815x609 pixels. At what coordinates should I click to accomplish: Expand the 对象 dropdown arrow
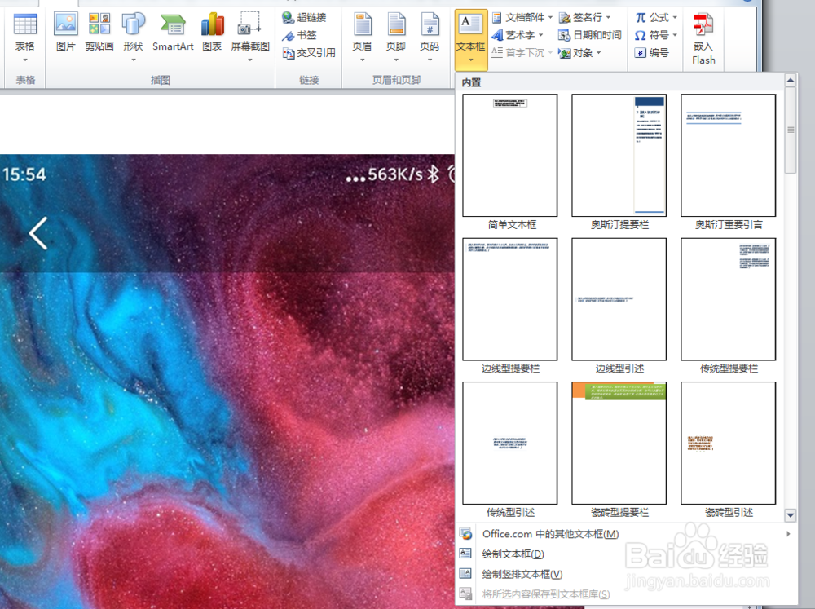point(599,53)
